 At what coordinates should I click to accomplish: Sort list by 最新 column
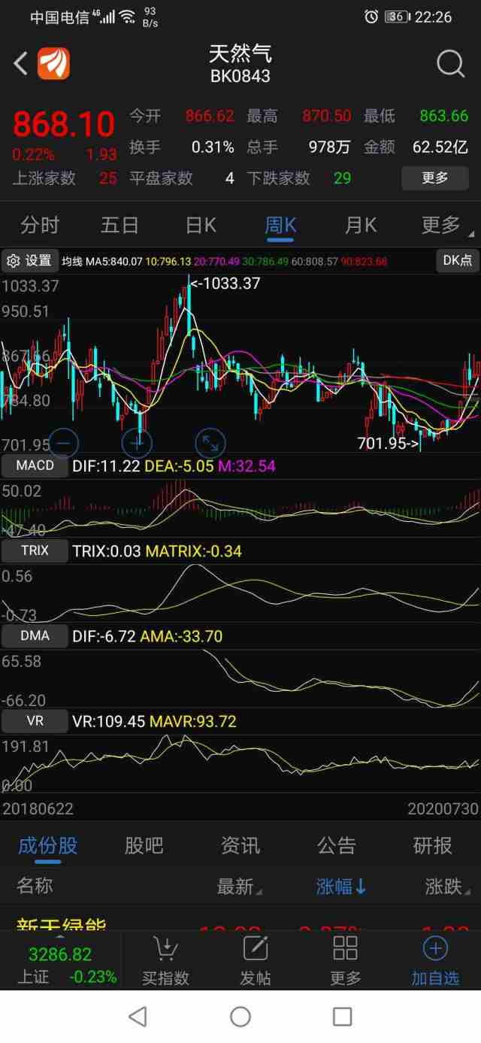[238, 887]
